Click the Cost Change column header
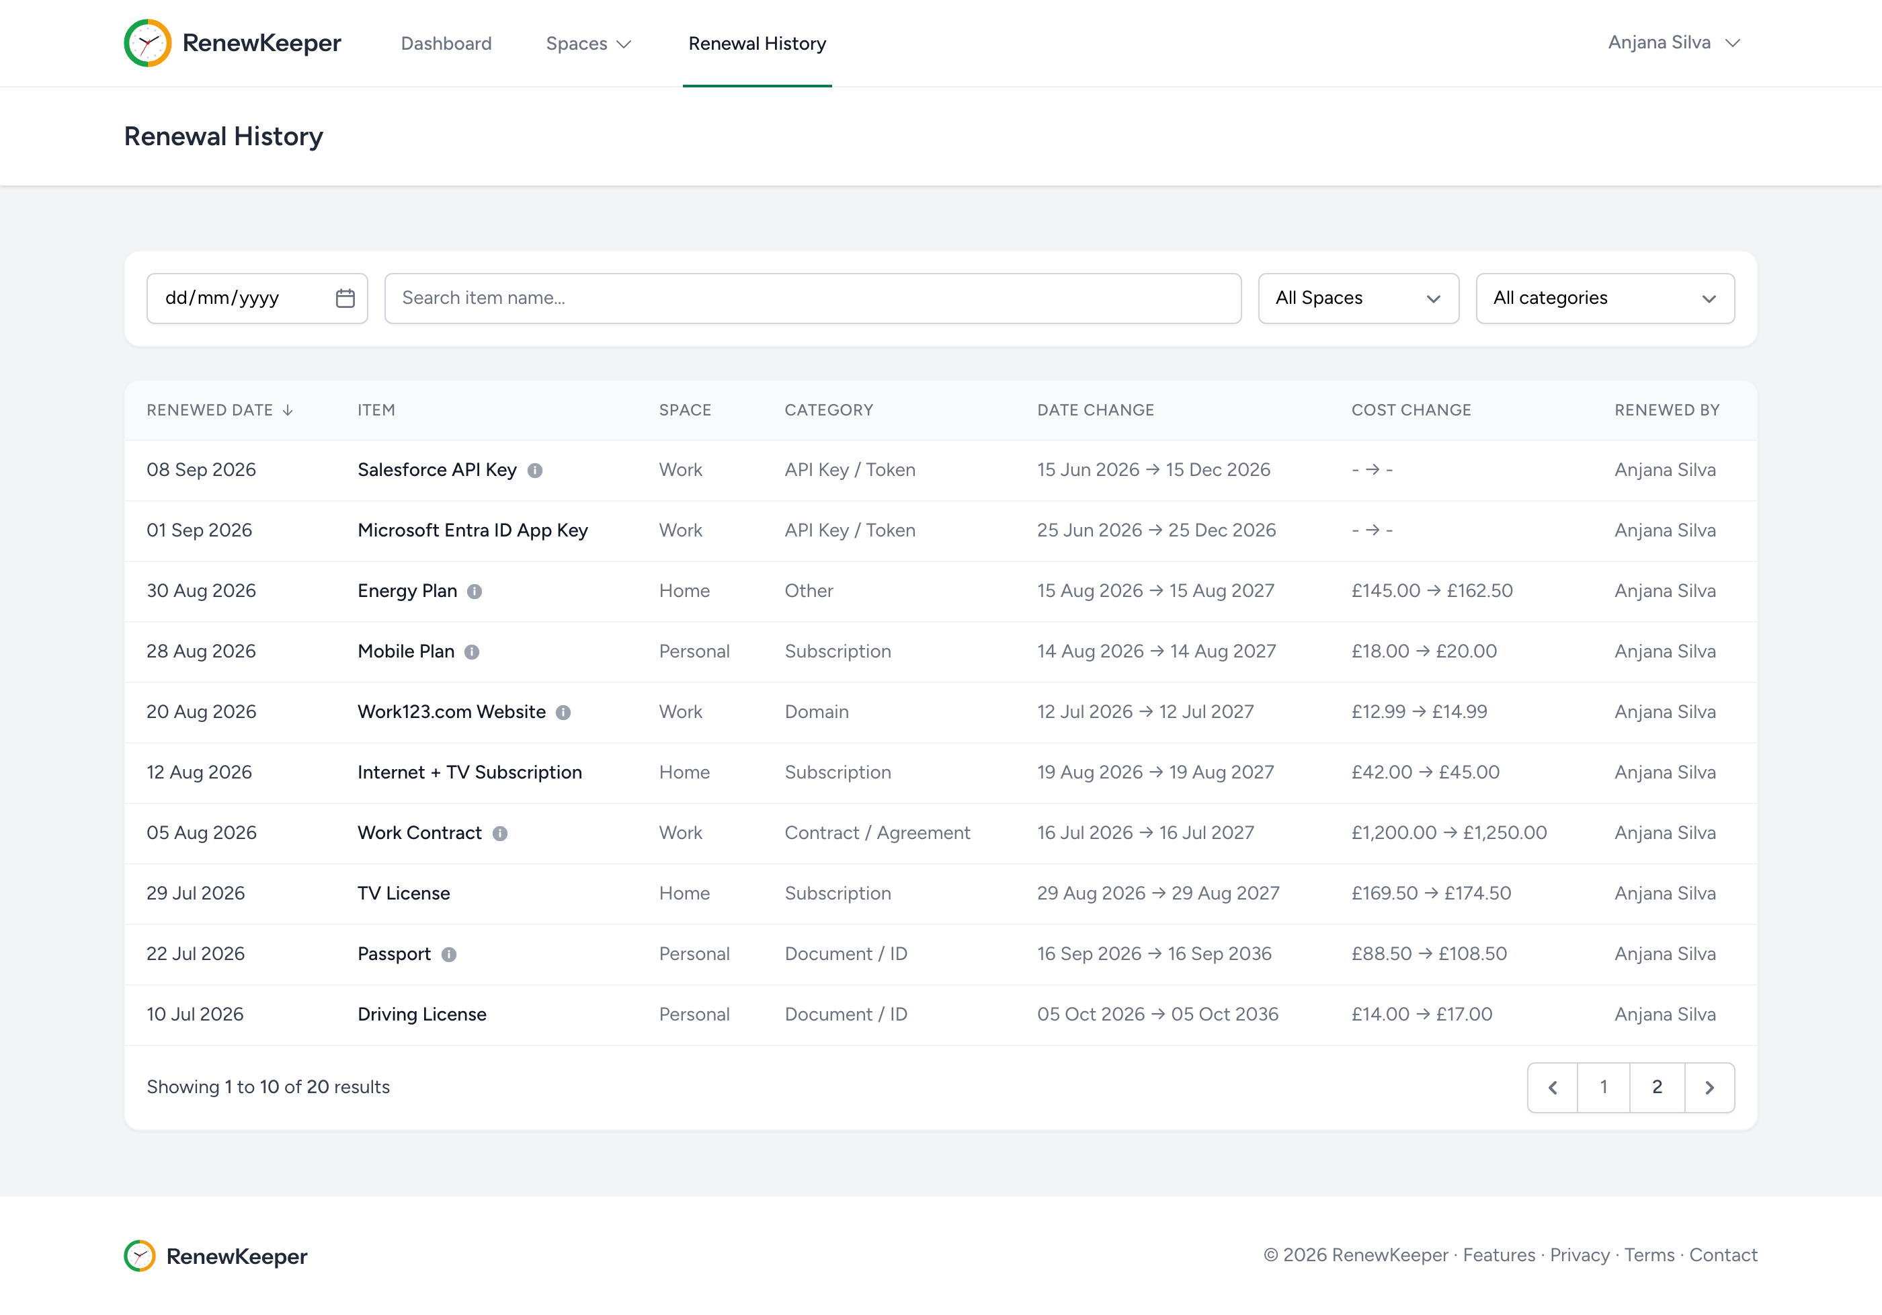 pos(1411,411)
